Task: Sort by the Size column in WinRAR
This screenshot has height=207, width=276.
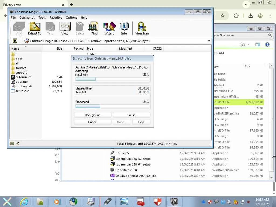Action: pyautogui.click(x=53, y=49)
